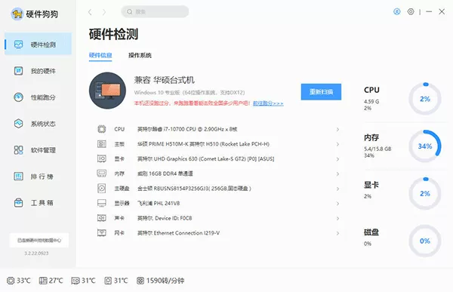
Task: Expand the CPU i7-10700 row chevron
Action: [x=337, y=129]
